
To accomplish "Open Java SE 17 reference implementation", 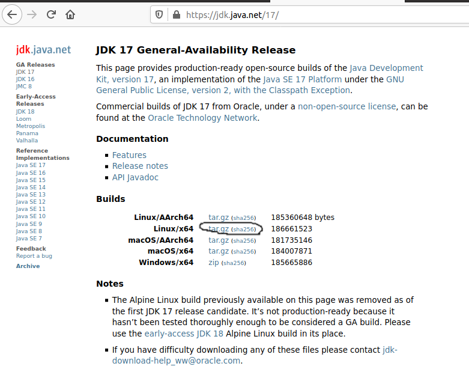I will (x=31, y=165).
